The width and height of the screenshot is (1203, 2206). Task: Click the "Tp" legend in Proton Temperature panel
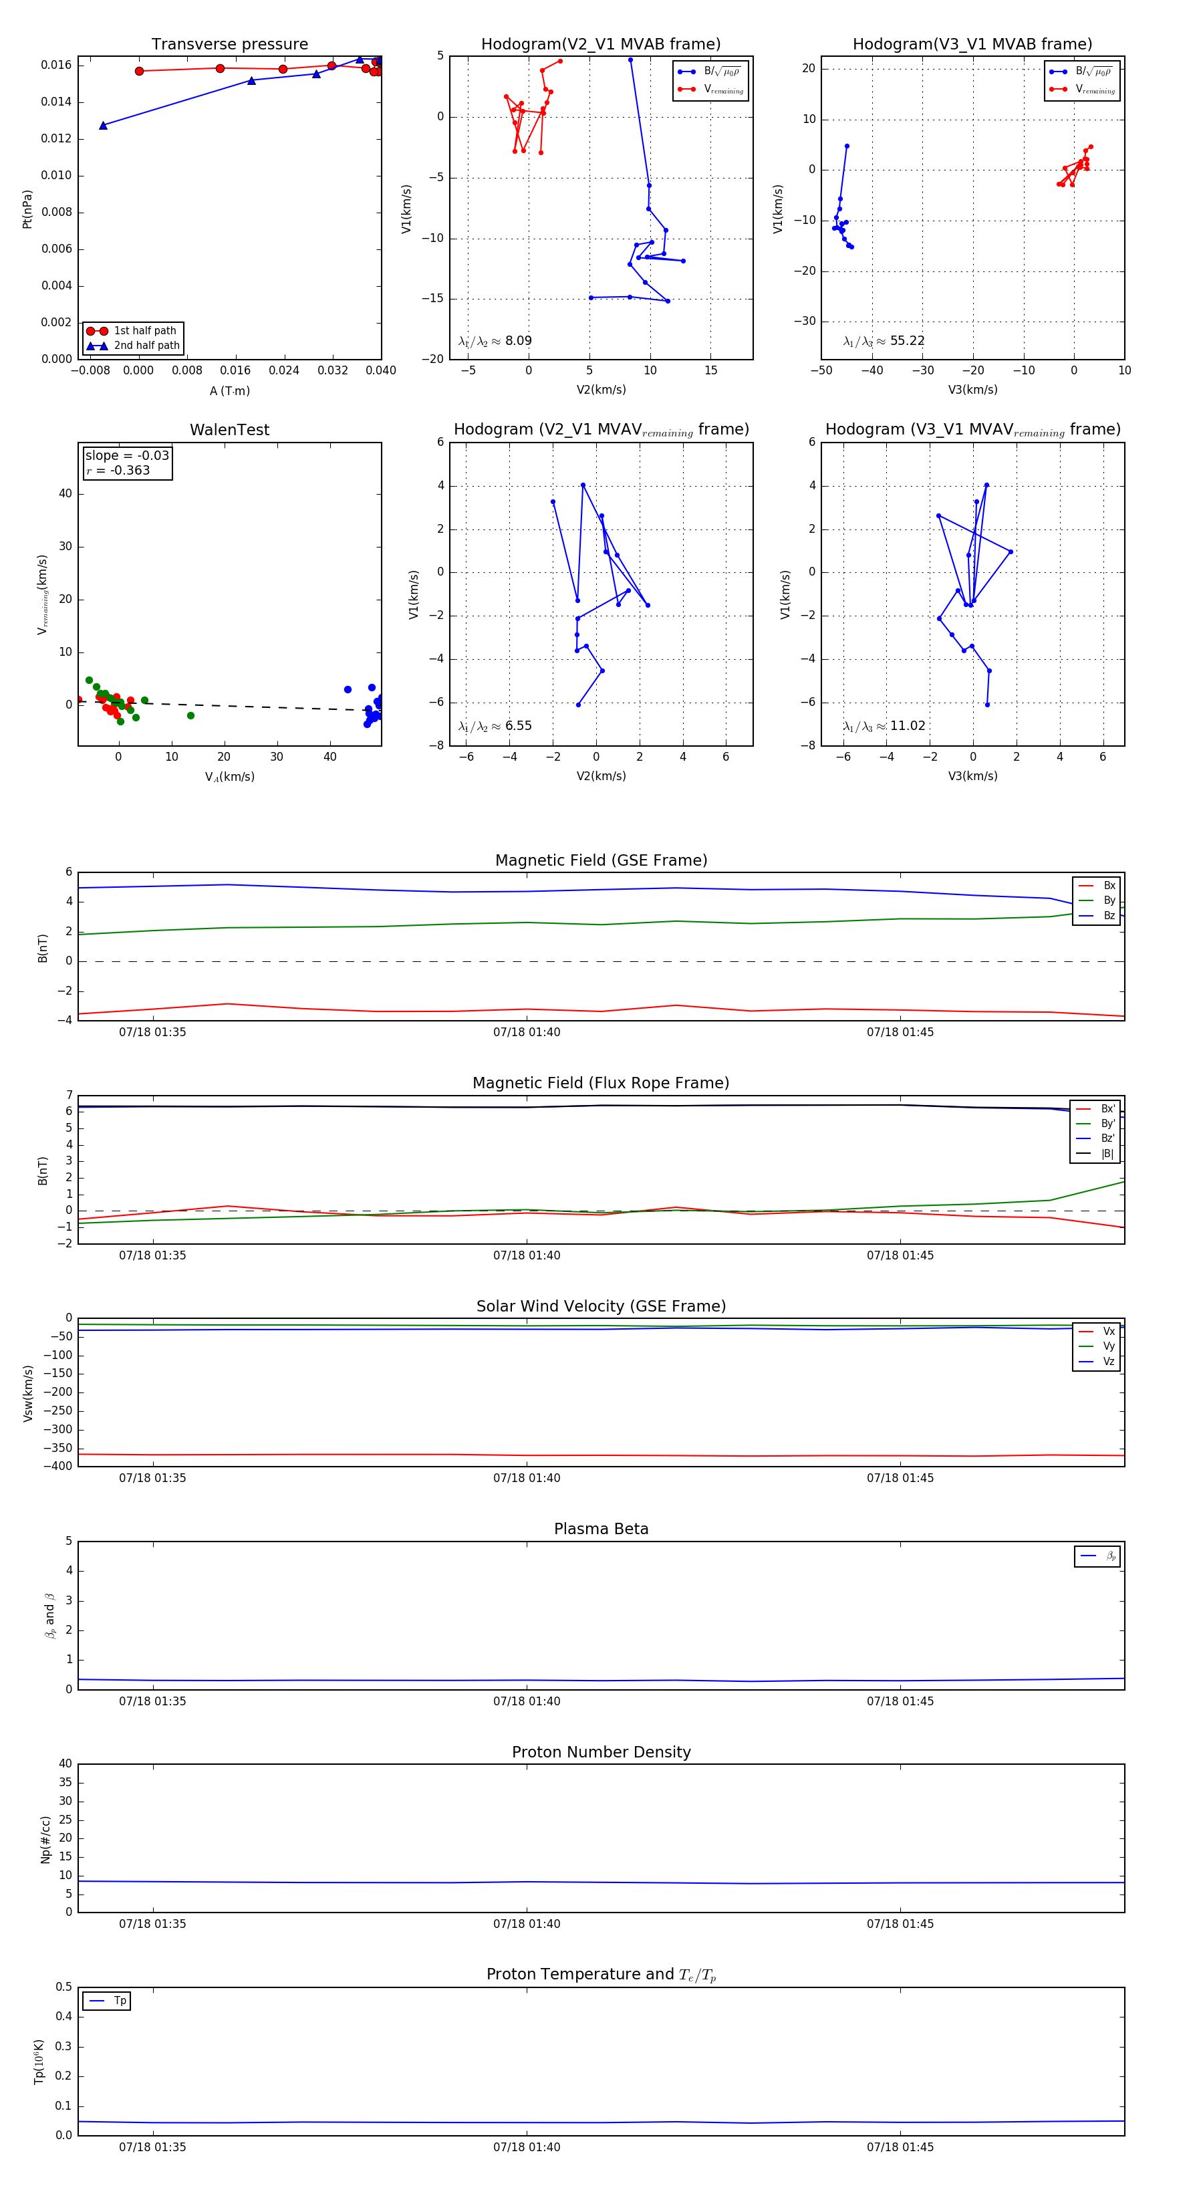click(x=106, y=2001)
